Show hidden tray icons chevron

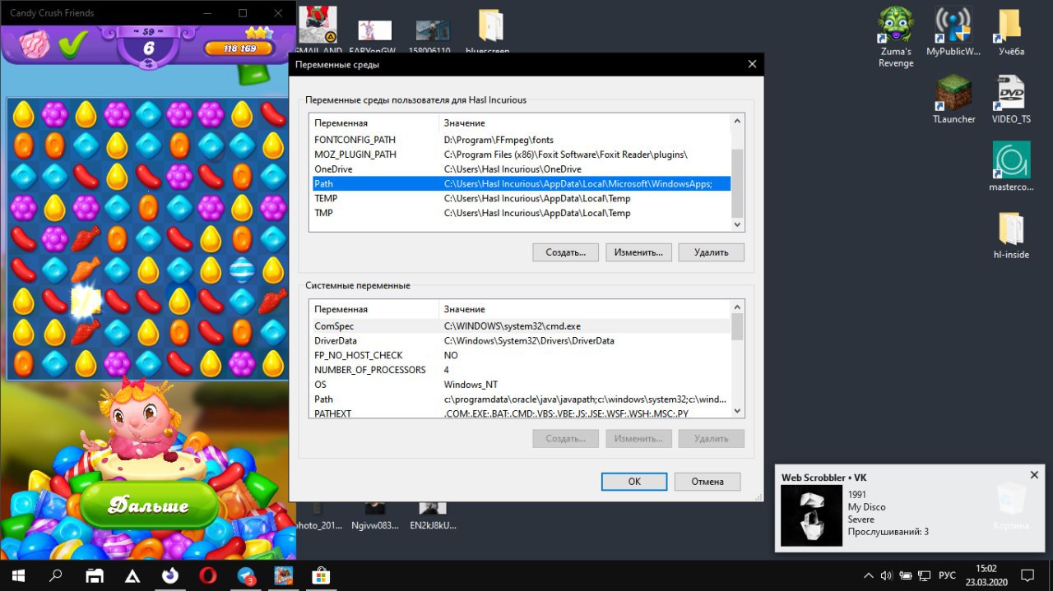pyautogui.click(x=869, y=575)
